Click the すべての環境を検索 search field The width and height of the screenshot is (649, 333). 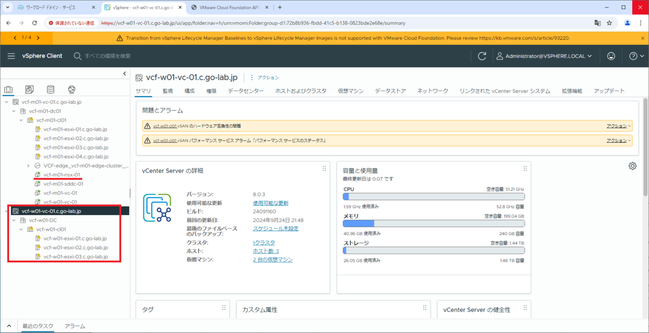pyautogui.click(x=107, y=56)
